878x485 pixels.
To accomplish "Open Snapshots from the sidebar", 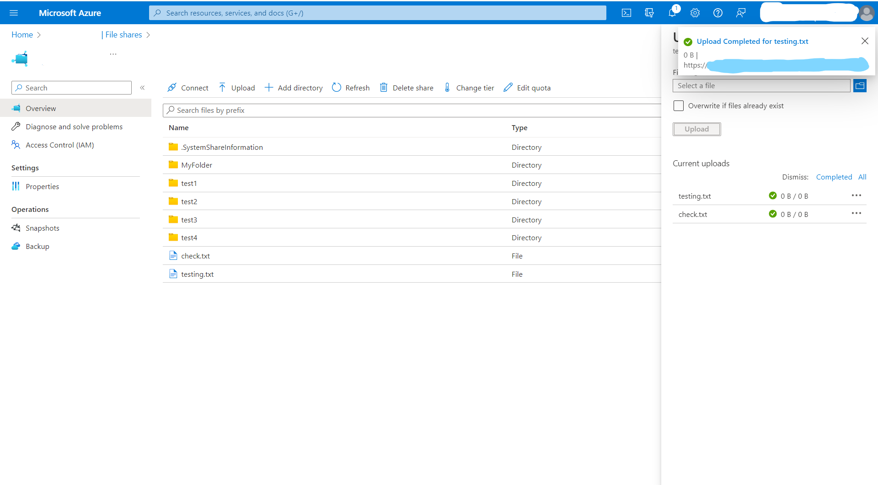I will pyautogui.click(x=43, y=228).
